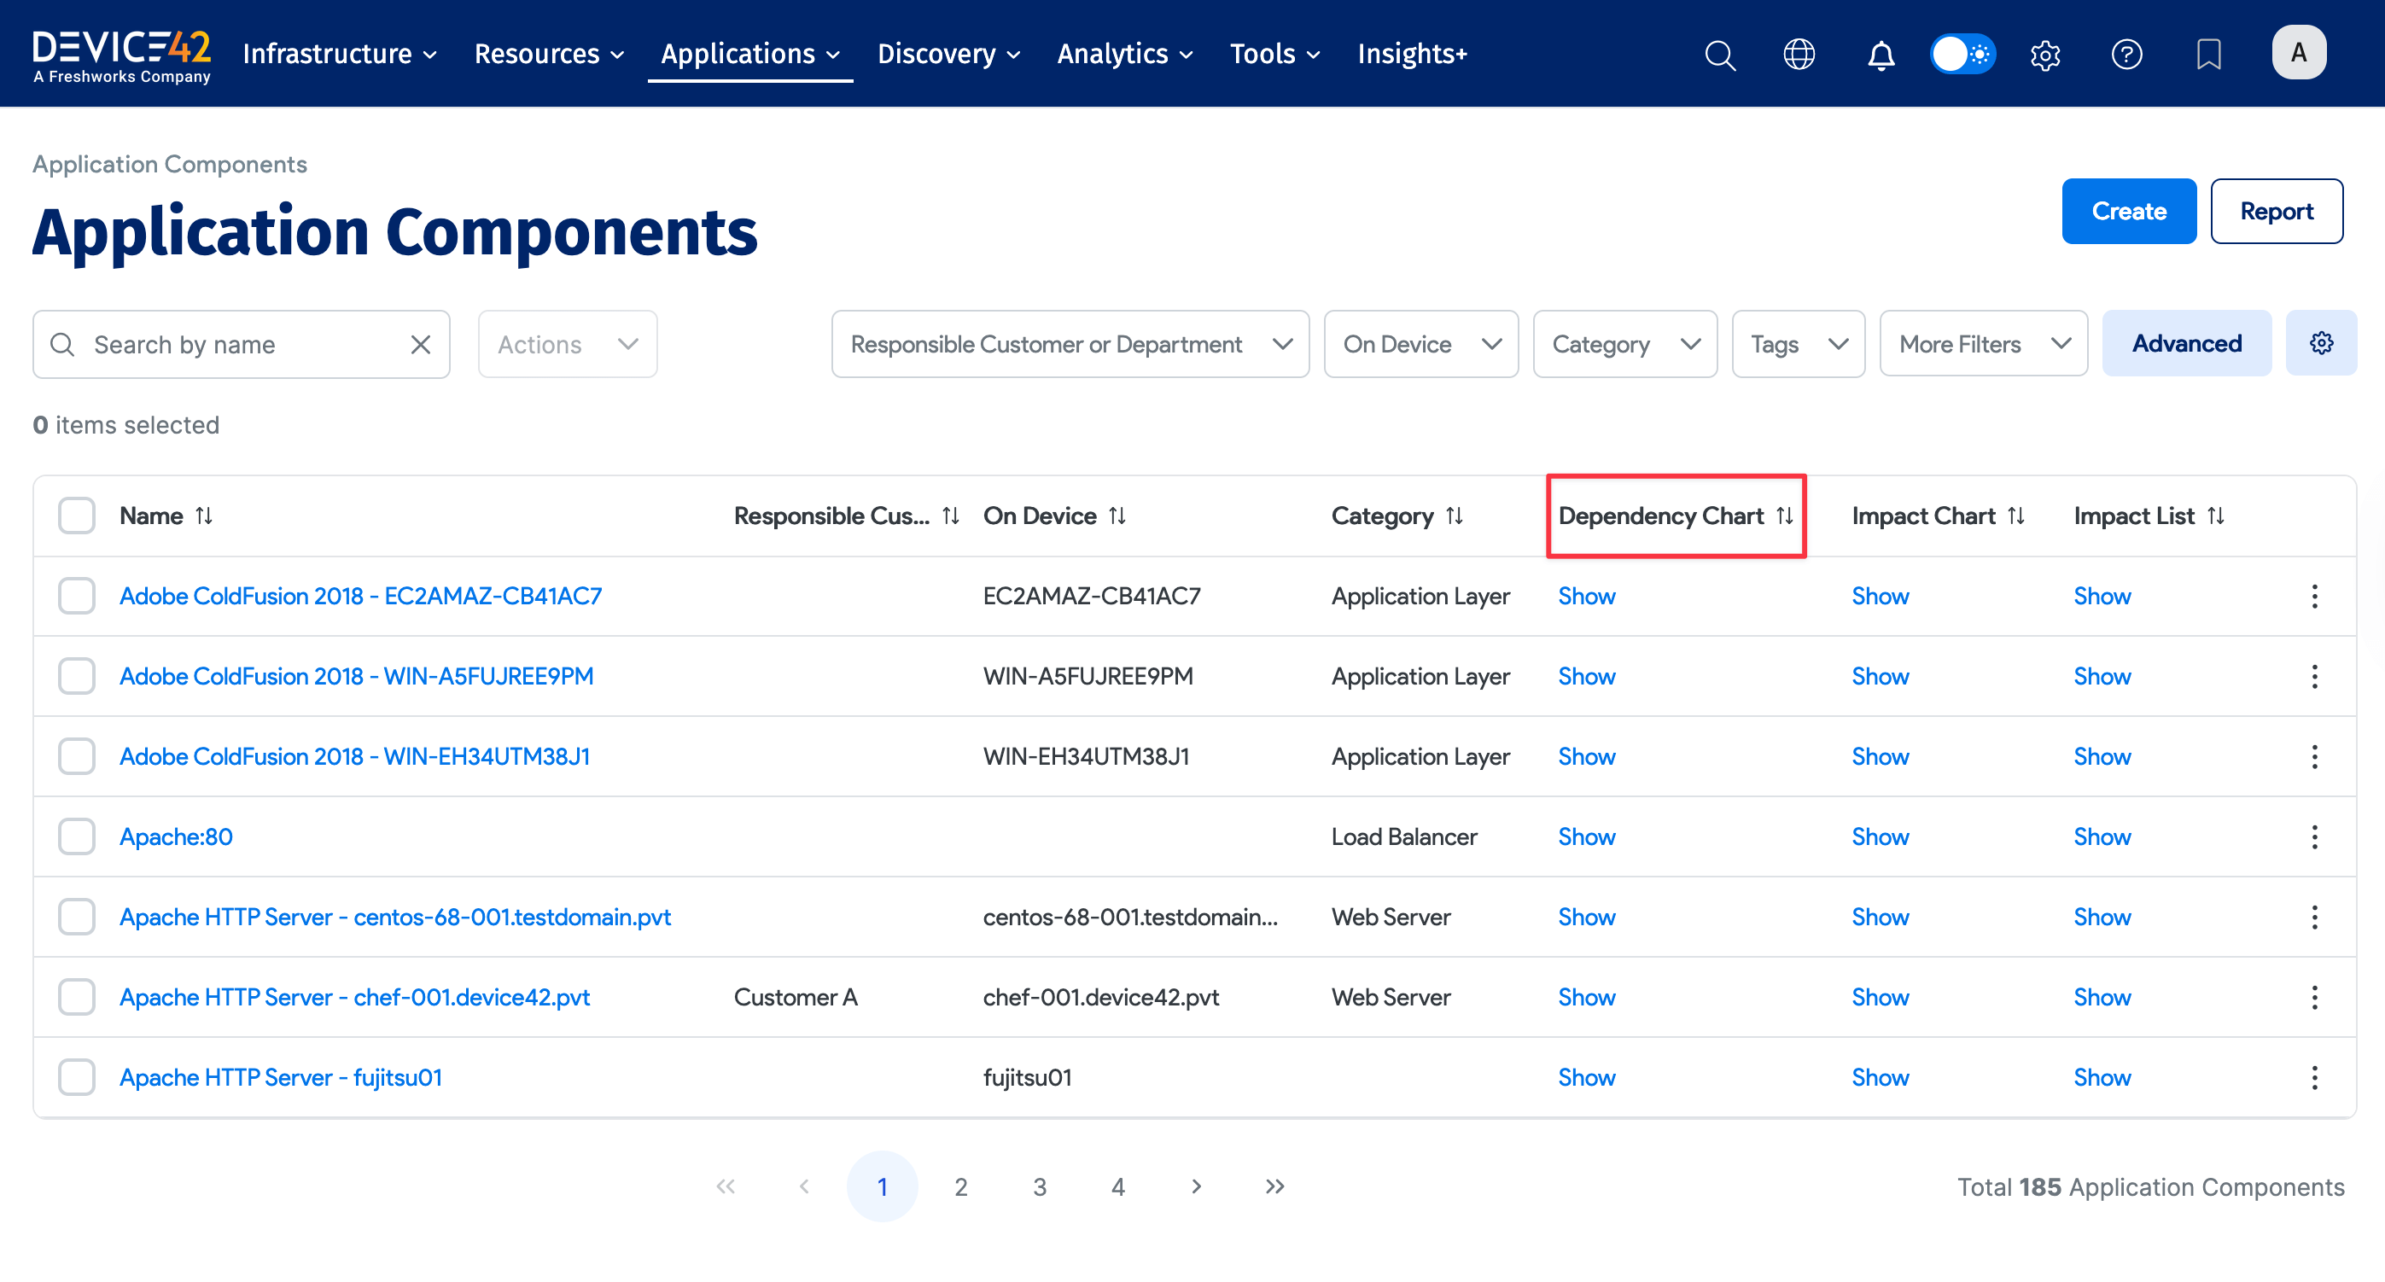
Task: Click the Create button
Action: coord(2129,210)
